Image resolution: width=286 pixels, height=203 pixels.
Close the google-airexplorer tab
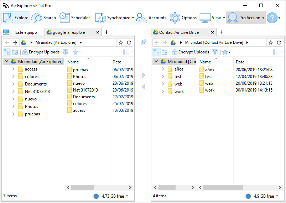98,32
